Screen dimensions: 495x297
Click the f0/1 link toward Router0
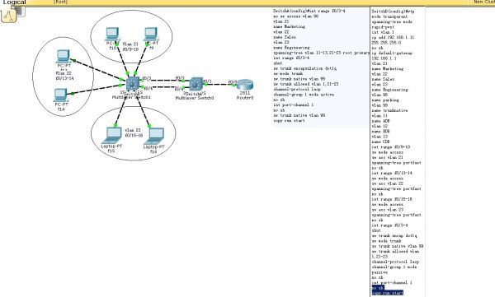click(207, 81)
